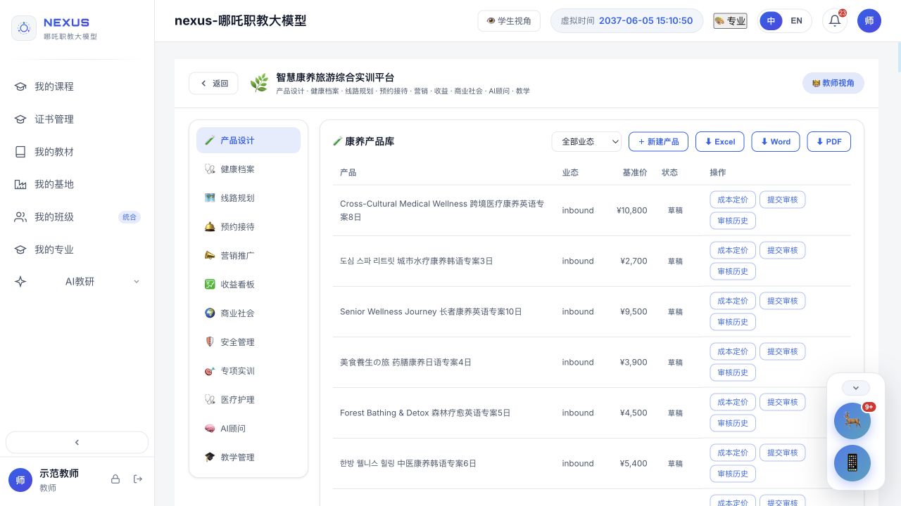Click the 证书管理 sidebar icon
Viewport: 901px width, 506px height.
[x=20, y=119]
